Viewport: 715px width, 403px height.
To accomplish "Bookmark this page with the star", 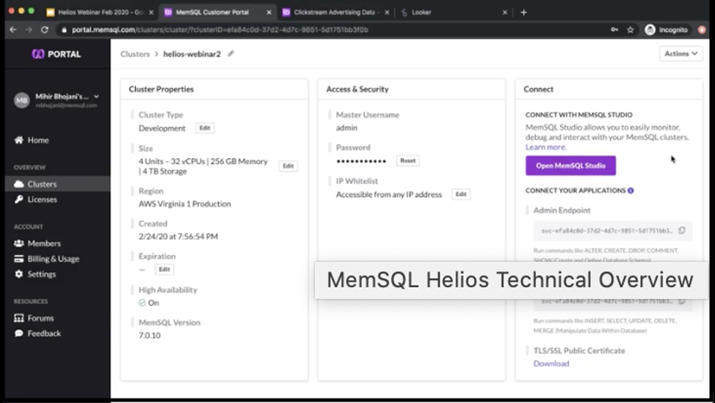I will coord(630,29).
